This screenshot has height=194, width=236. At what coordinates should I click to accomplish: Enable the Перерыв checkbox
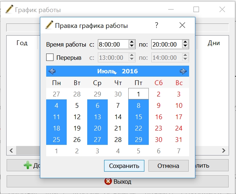tap(50, 57)
